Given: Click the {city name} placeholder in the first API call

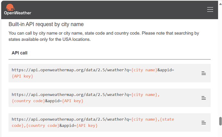Looking at the screenshot, I should pyautogui.click(x=144, y=70).
